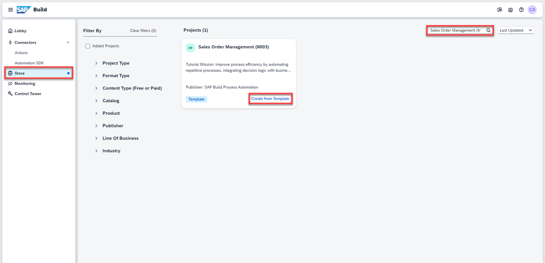Click the Lobby home icon

[x=10, y=31]
